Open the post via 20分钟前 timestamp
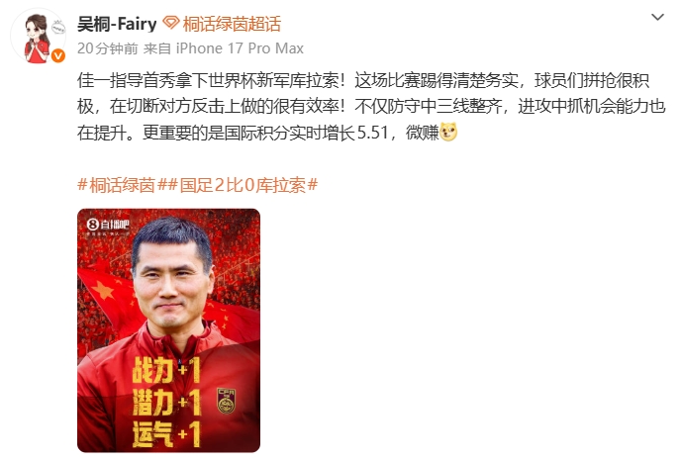Image resolution: width=680 pixels, height=461 pixels. coord(108,48)
